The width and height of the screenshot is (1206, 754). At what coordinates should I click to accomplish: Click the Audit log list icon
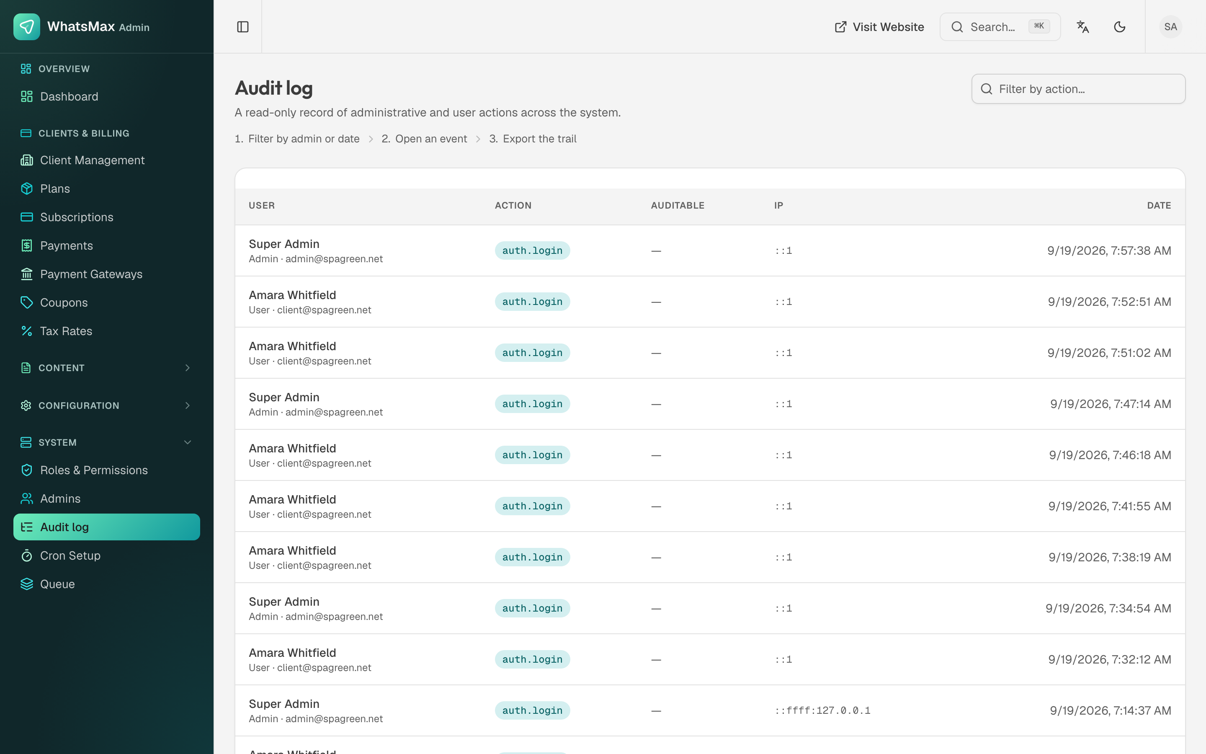click(x=27, y=527)
